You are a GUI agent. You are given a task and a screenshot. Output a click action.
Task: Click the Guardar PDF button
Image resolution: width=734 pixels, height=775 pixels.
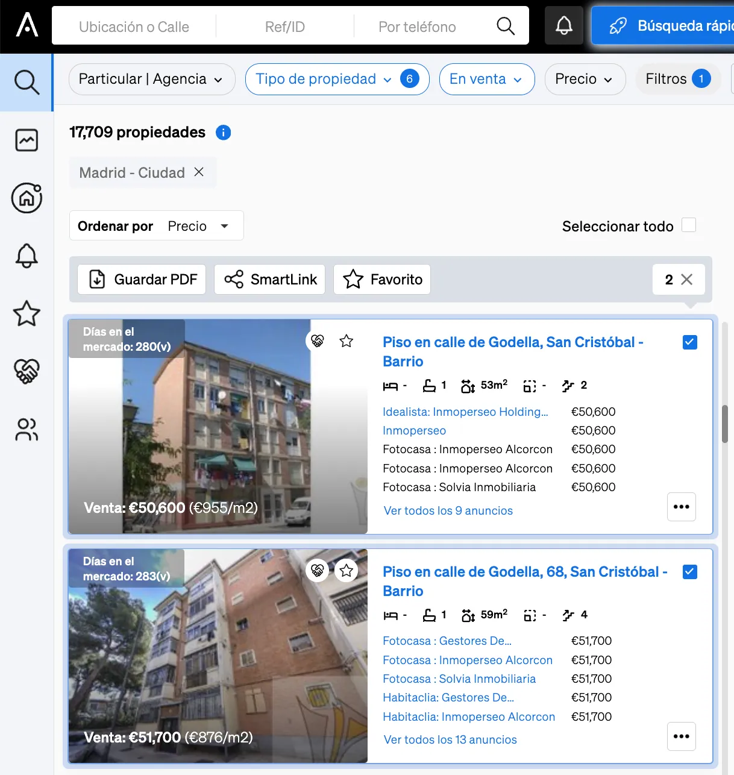coord(142,280)
